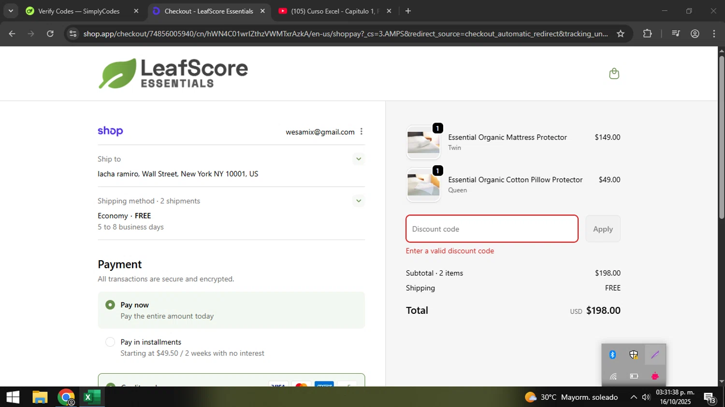This screenshot has height=407, width=725.
Task: Open File Explorer from taskbar
Action: point(40,397)
